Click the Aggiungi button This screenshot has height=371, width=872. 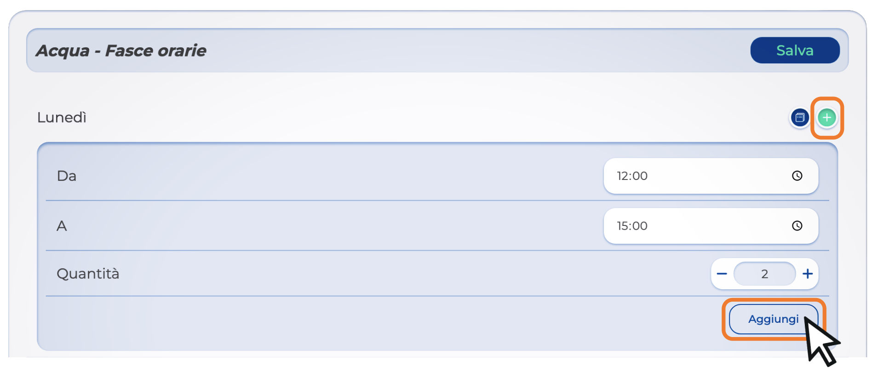[773, 319]
